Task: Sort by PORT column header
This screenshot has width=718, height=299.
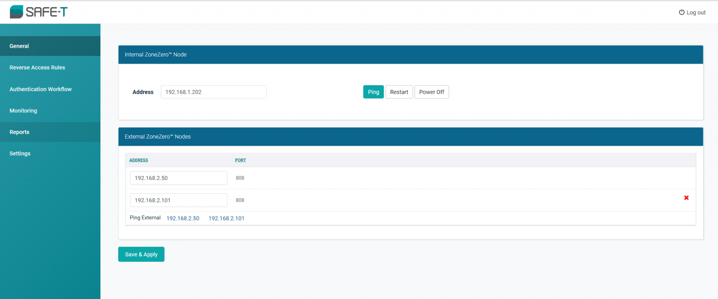Action: click(241, 160)
